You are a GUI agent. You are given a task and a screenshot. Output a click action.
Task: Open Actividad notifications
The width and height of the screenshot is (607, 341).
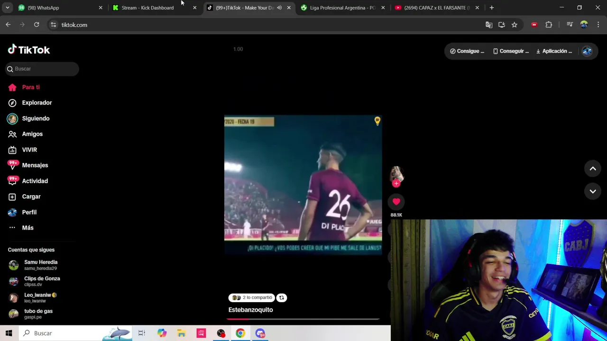click(x=28, y=181)
